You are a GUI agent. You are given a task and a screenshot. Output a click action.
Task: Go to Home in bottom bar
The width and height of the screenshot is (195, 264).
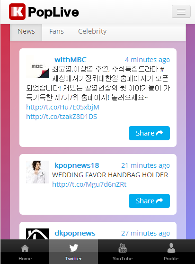pos(25,252)
